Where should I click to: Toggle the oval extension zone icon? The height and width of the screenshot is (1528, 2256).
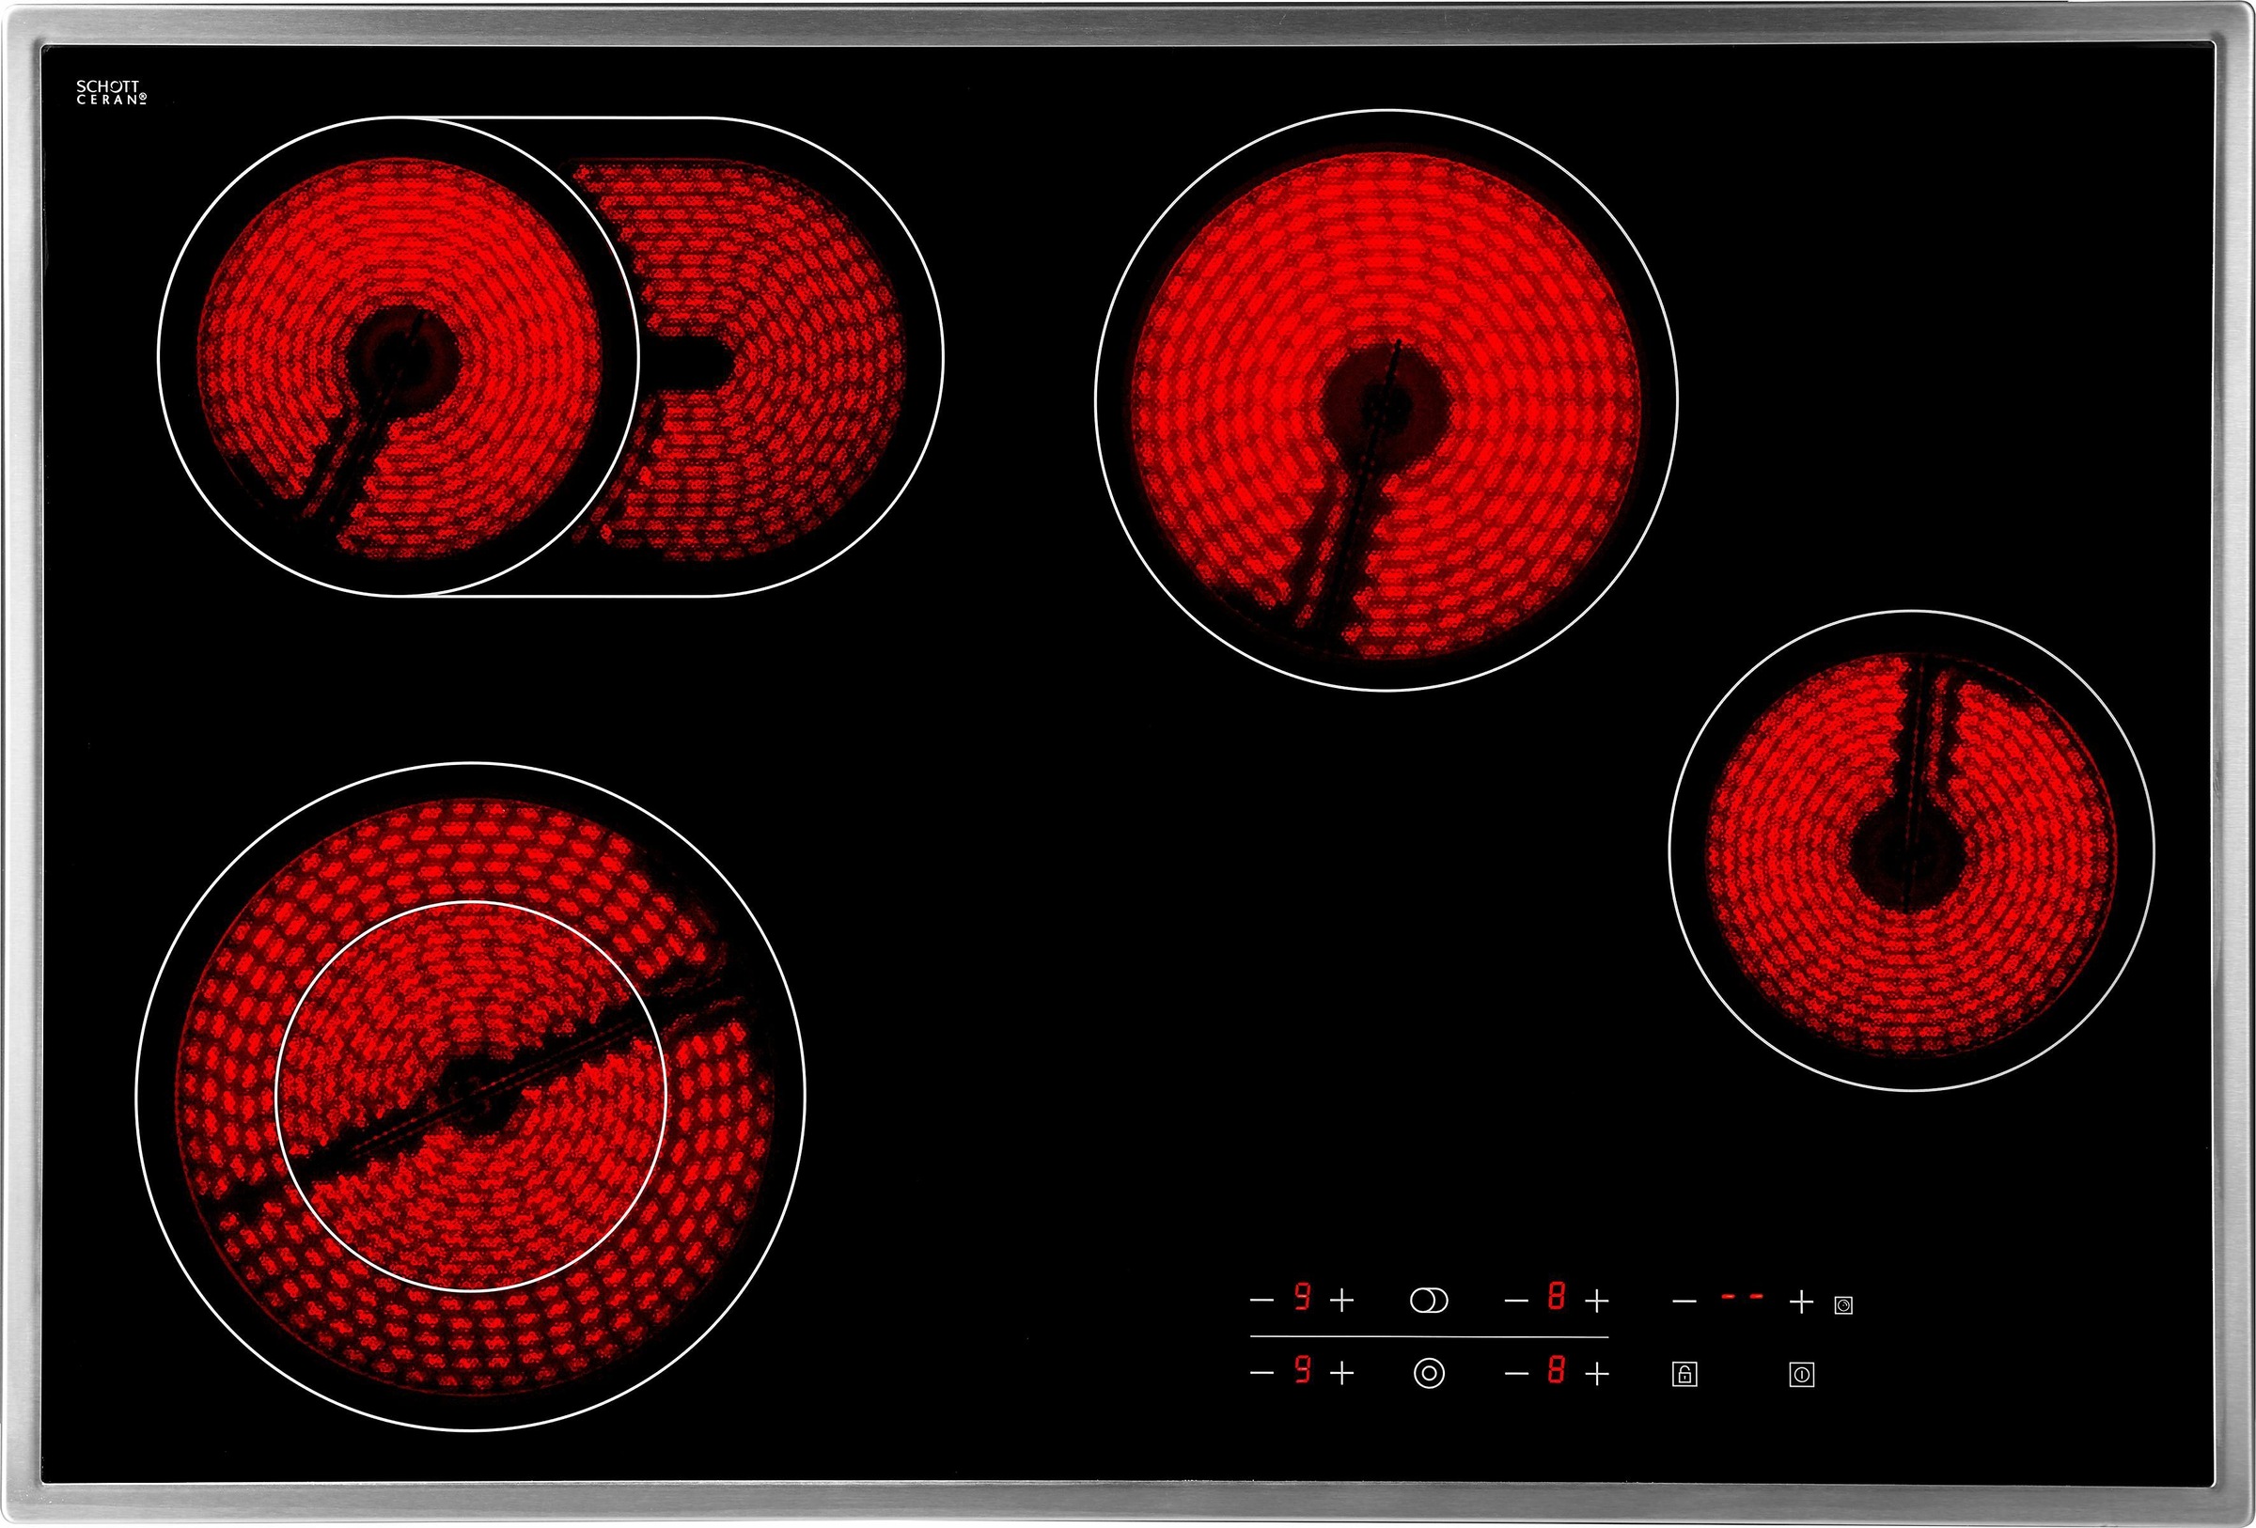[1428, 1301]
